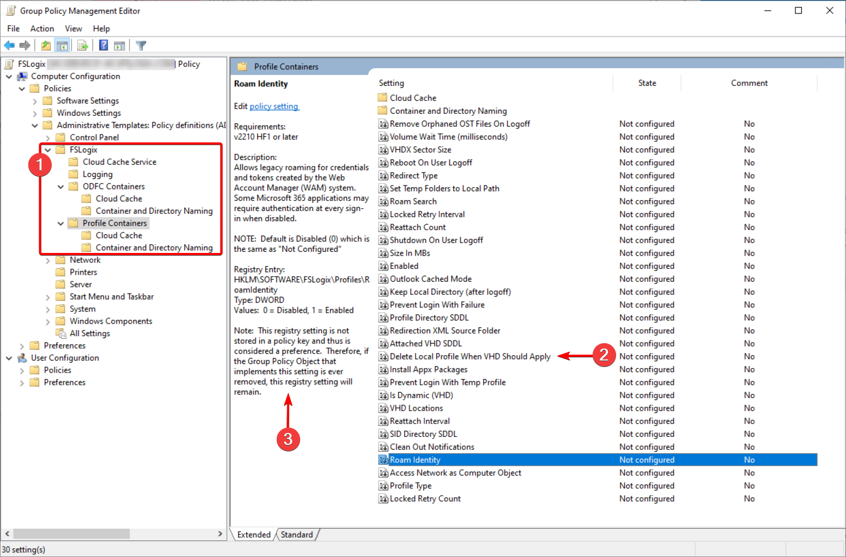The width and height of the screenshot is (846, 557).
Task: Collapse the Administrative Templates node
Action: pos(35,126)
